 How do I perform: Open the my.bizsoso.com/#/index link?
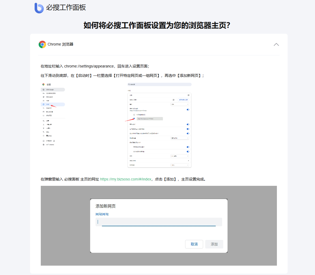(126, 179)
